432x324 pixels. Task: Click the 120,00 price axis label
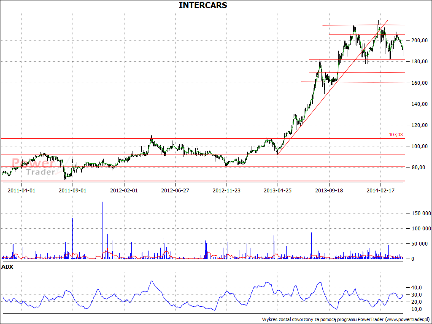419,125
